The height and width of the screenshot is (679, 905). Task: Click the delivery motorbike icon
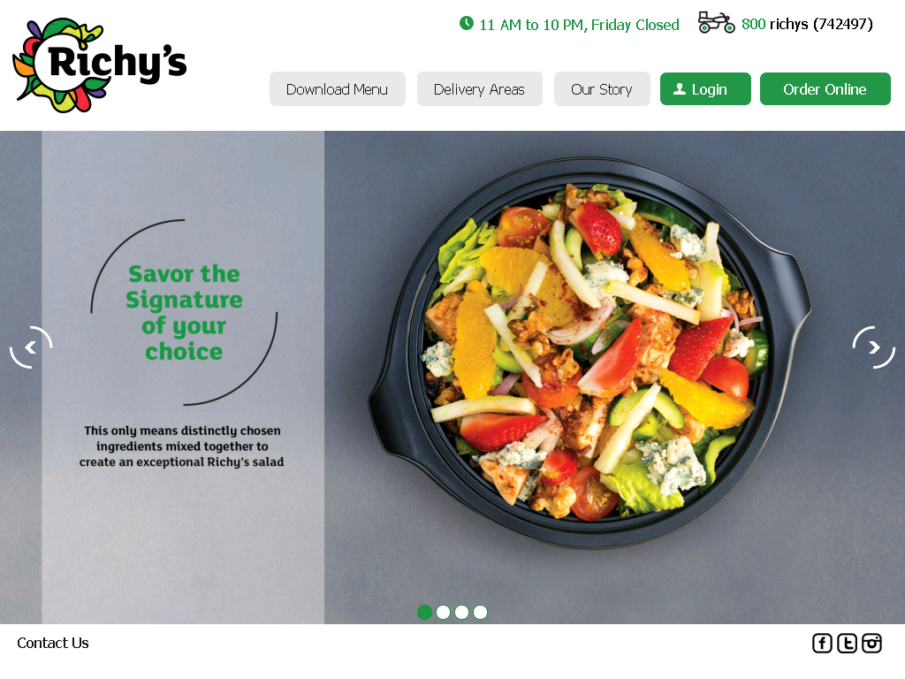pos(716,22)
